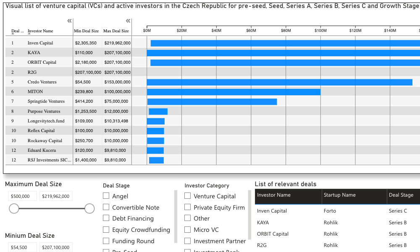Check the Venture Capital investor category

click(x=187, y=196)
